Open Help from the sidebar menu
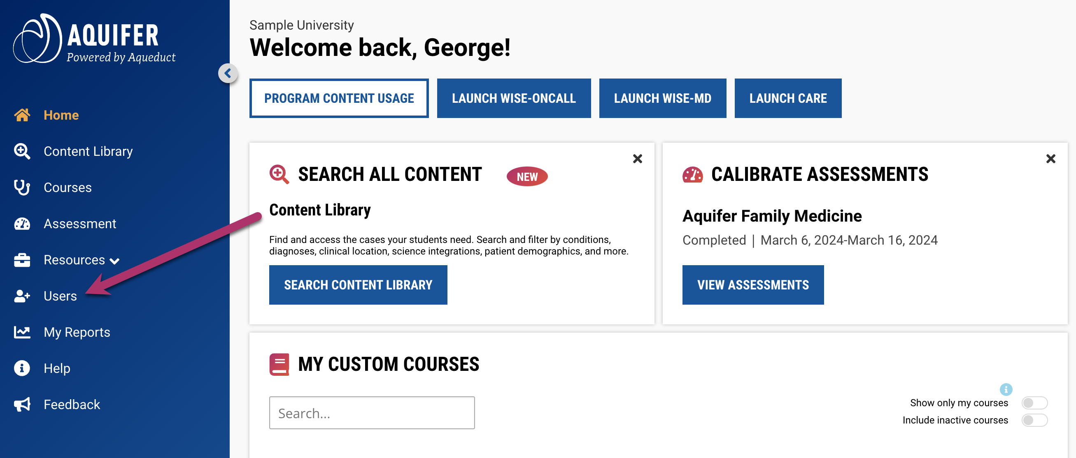1076x458 pixels. click(57, 368)
